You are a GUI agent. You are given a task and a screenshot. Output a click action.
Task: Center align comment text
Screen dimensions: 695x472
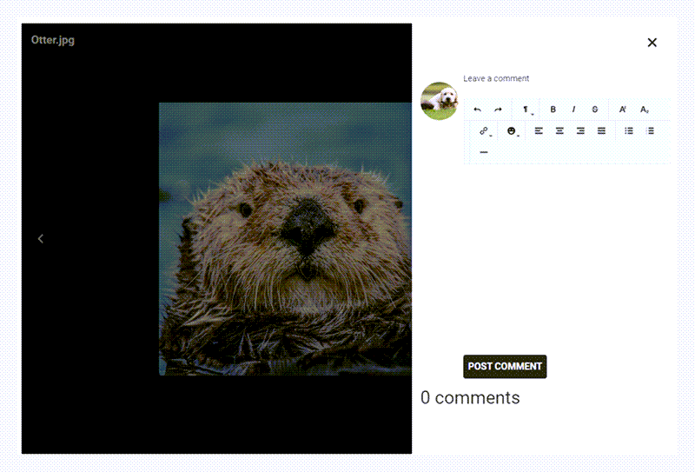[x=559, y=131]
